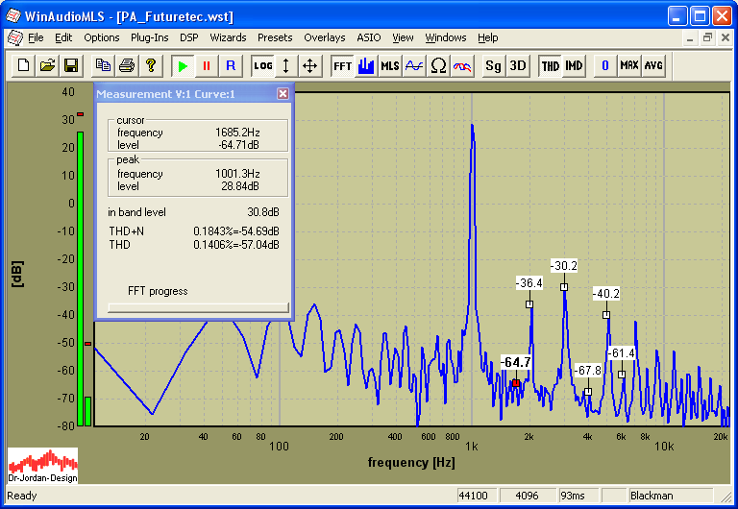Viewport: 738px width, 509px height.
Task: Turn on AVG averaging button
Action: pyautogui.click(x=653, y=65)
